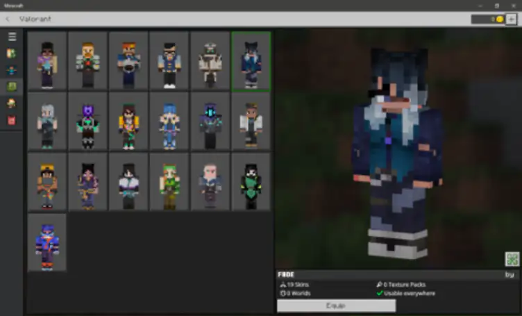The width and height of the screenshot is (522, 316).
Task: Select the skin wearing a white jacket
Action: click(251, 122)
